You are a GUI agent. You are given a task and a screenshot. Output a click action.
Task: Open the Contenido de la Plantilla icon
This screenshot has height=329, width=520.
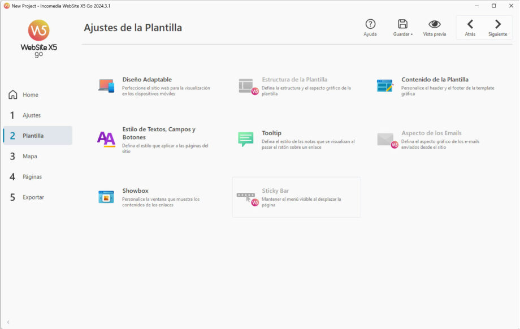tap(385, 86)
